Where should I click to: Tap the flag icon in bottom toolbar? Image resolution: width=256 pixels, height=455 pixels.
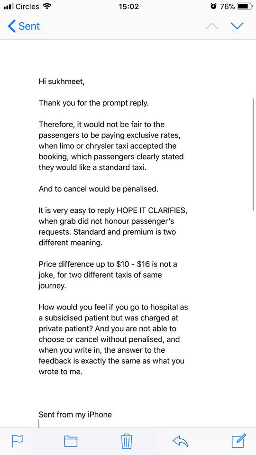17,441
